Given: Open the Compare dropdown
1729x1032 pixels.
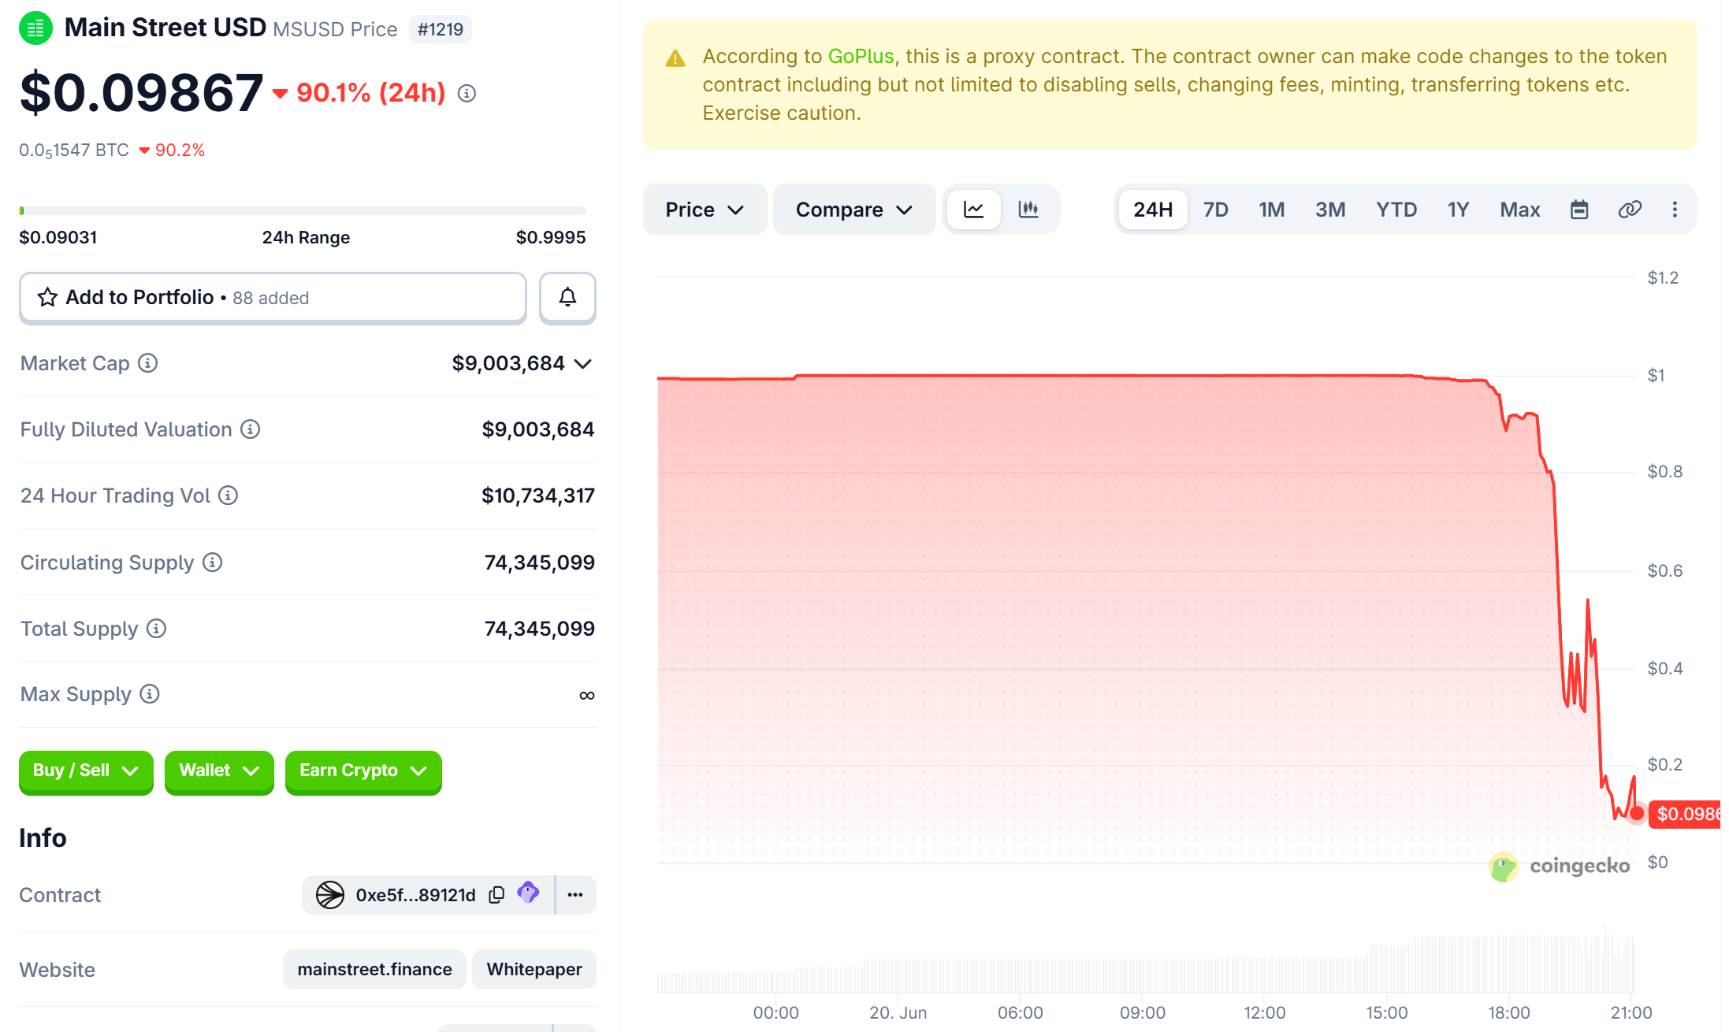Looking at the screenshot, I should coord(854,210).
